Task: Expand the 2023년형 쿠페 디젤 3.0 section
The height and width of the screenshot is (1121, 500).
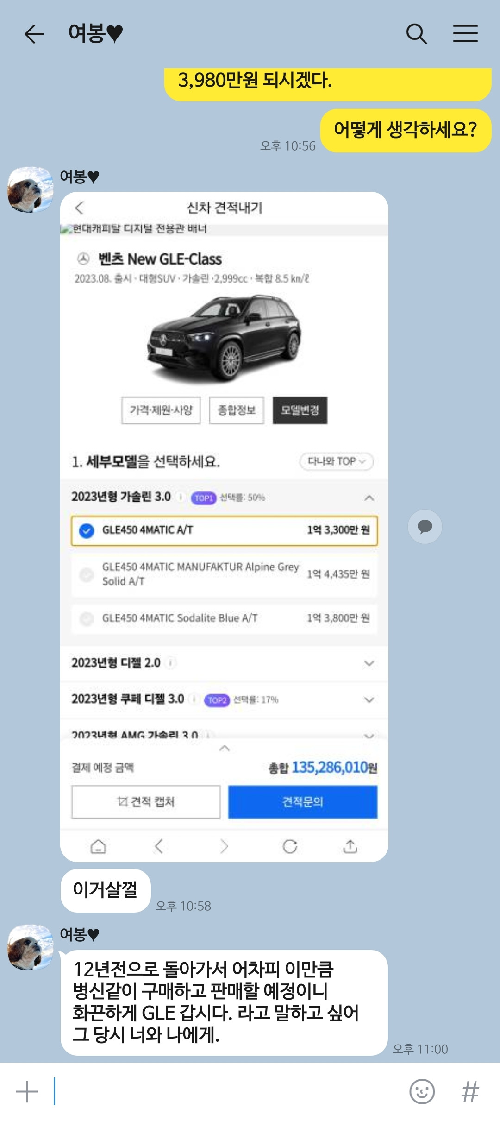Action: (x=224, y=699)
